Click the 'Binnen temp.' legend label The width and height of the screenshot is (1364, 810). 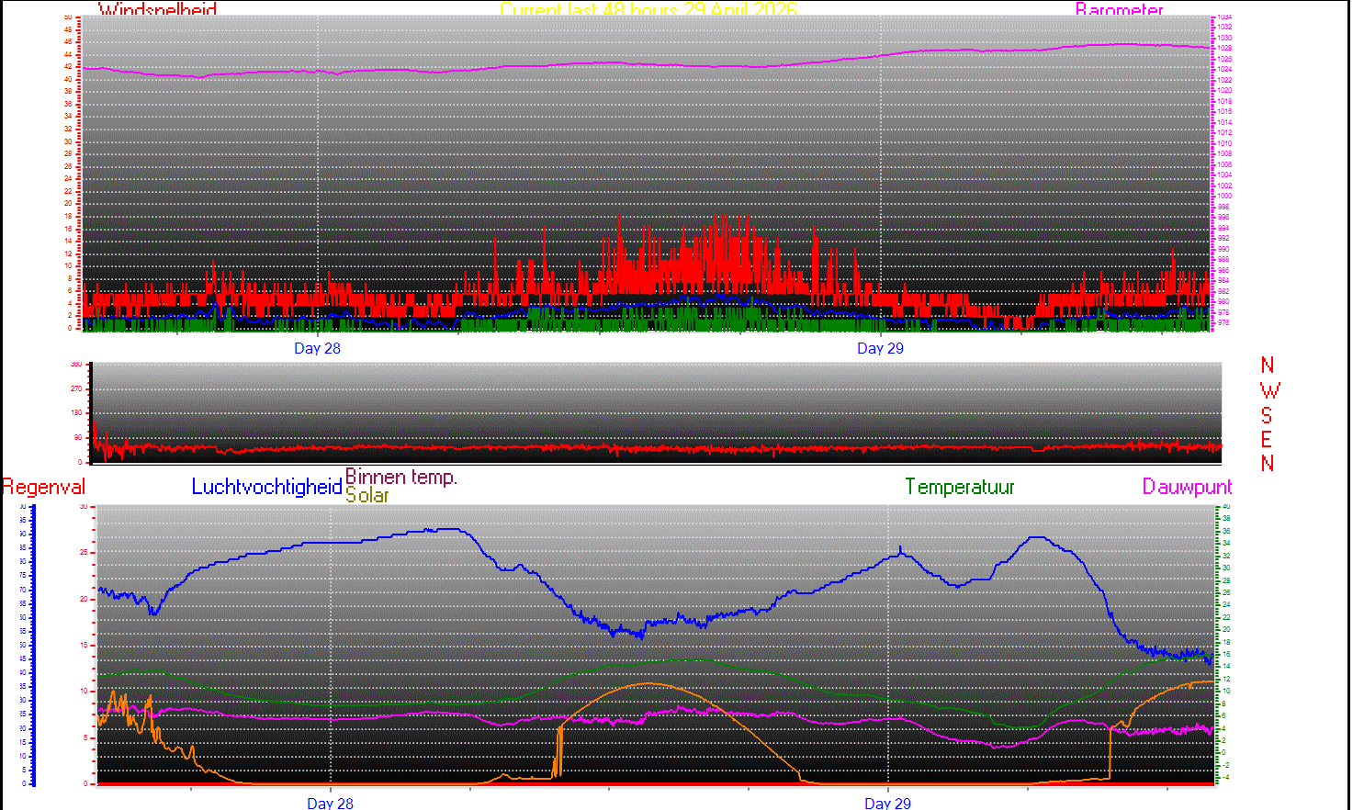click(x=400, y=477)
